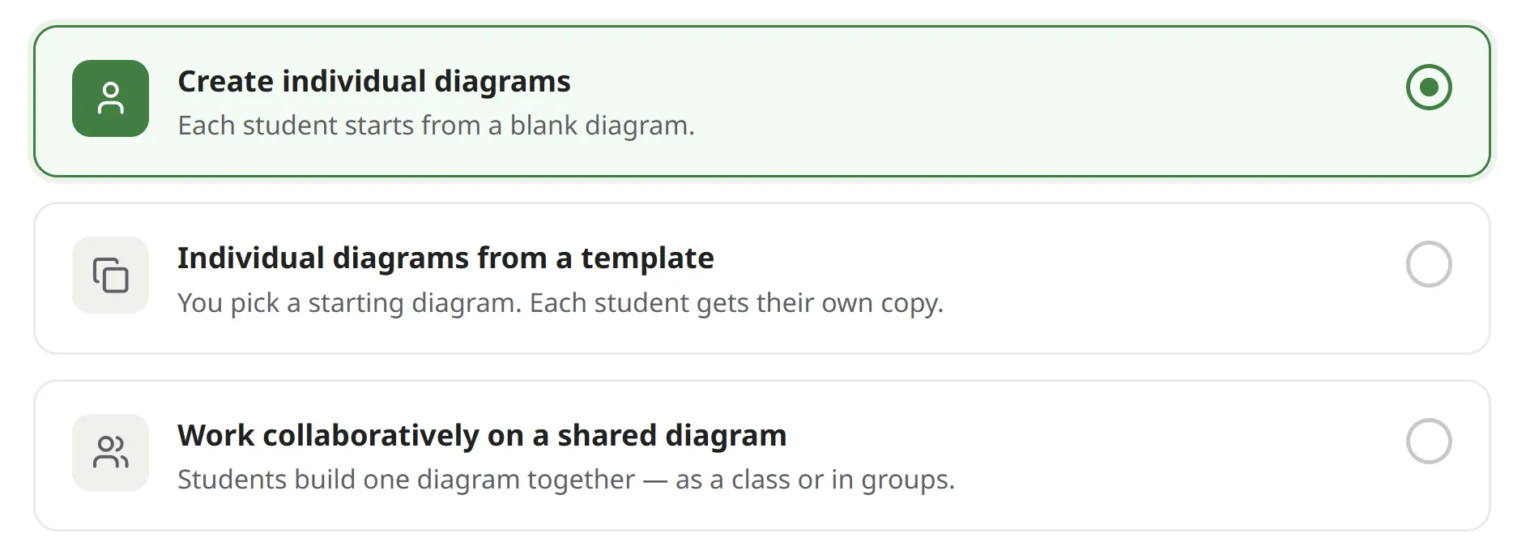Click the "Create individual diagrams" heading
The image size is (1526, 555).
click(374, 81)
